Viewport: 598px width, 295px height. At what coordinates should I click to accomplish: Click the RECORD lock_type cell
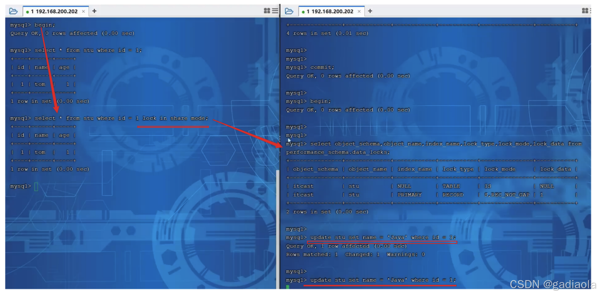[x=453, y=195]
